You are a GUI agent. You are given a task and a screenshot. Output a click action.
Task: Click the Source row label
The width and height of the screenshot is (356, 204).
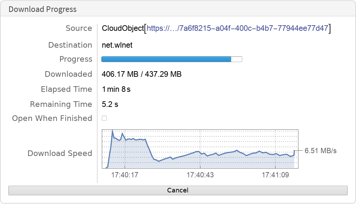(x=79, y=28)
